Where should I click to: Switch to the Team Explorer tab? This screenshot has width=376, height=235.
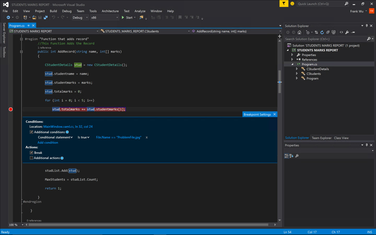(x=321, y=138)
